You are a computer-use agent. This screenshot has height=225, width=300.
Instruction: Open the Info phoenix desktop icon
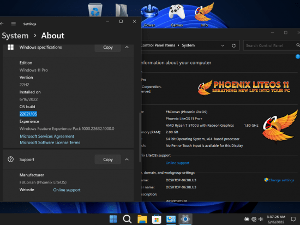(204, 15)
